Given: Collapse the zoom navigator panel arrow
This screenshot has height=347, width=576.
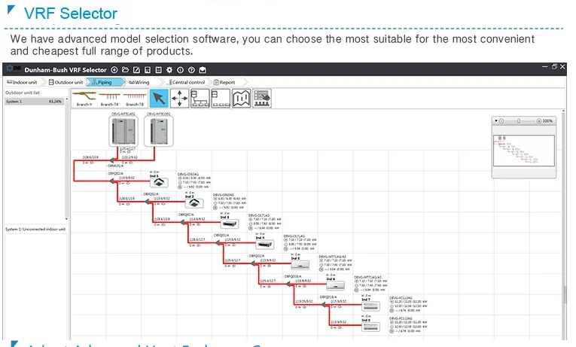Looking at the screenshot, I should tap(498, 120).
